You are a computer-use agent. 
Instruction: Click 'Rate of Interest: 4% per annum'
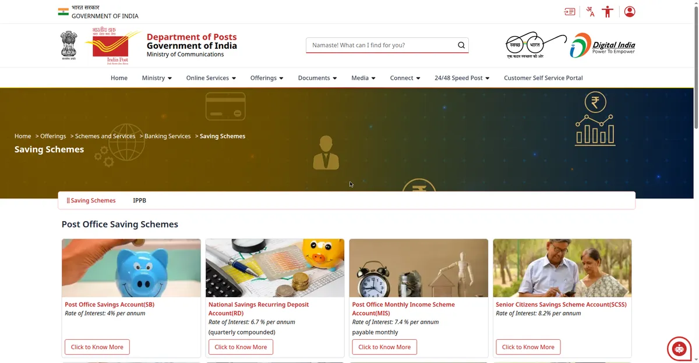105,314
